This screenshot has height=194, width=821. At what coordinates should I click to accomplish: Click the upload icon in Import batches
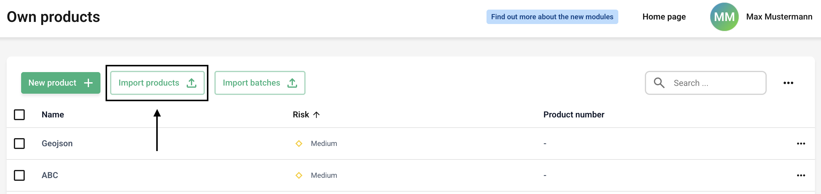(292, 83)
